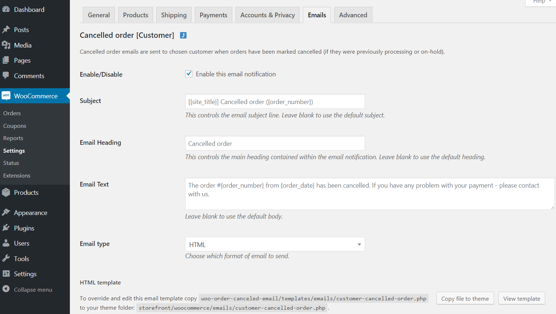Screen dimensions: 556x314
Task: Open the Users menu label
Action: 22,243
